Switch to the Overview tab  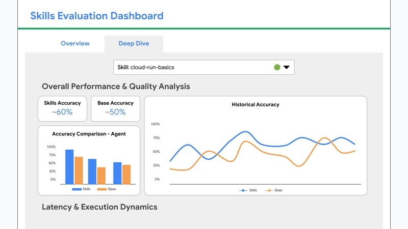point(75,43)
